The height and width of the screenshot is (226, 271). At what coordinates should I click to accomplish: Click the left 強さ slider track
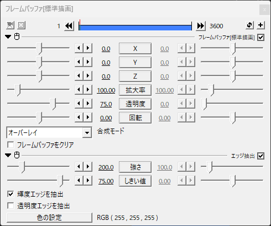(x=38, y=167)
